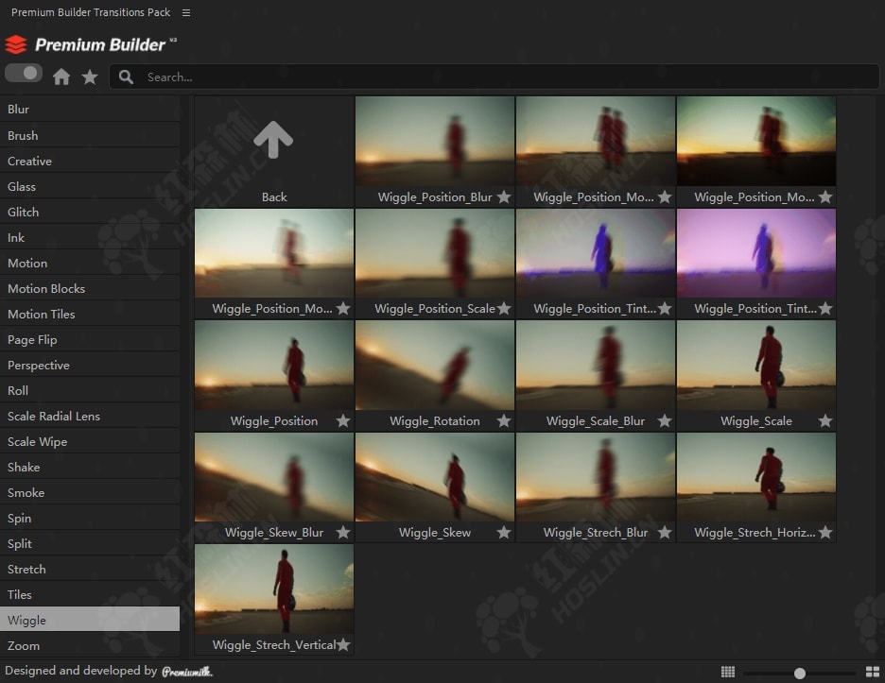Pick the Wiggle_Position thumbnail
The width and height of the screenshot is (885, 683).
[x=274, y=365]
